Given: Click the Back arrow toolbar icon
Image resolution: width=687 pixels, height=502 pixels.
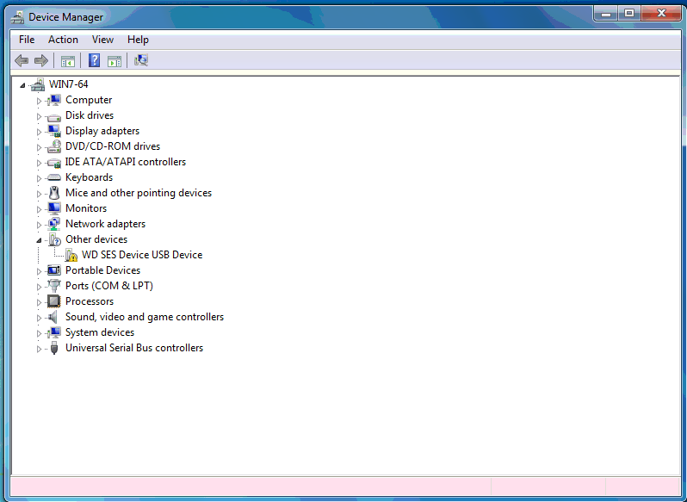Looking at the screenshot, I should tap(22, 60).
